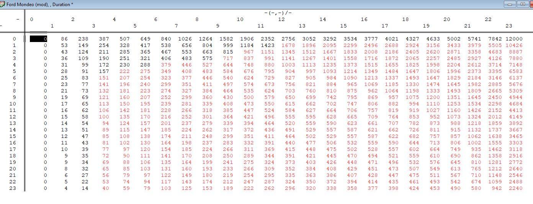Maximize the Ford Mondeo Duration window
The width and height of the screenshot is (533, 204).
523,4
